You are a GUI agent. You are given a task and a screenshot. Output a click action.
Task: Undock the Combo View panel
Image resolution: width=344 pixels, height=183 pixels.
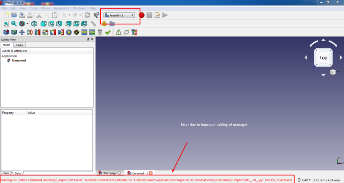pos(88,39)
